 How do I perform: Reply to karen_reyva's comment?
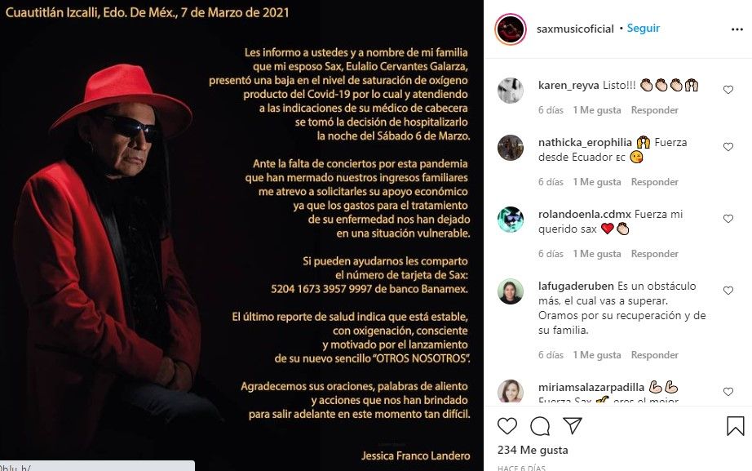click(x=655, y=110)
